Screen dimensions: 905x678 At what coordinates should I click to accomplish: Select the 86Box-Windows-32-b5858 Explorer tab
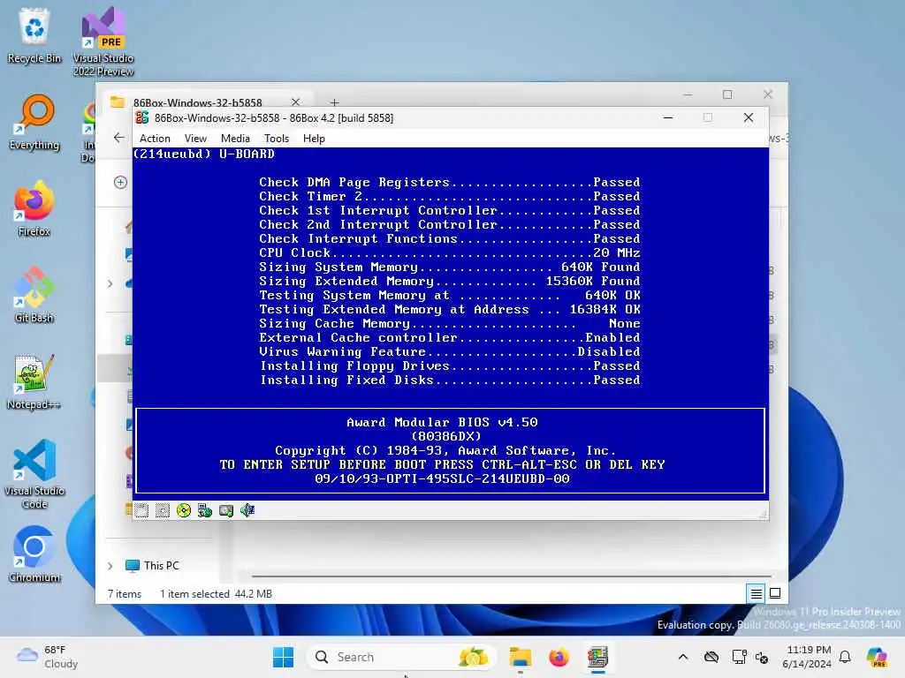point(197,102)
